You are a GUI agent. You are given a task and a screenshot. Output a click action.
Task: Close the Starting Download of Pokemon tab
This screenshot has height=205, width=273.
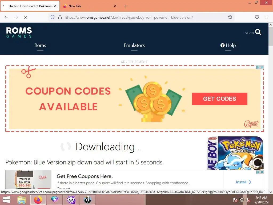pyautogui.click(x=55, y=6)
